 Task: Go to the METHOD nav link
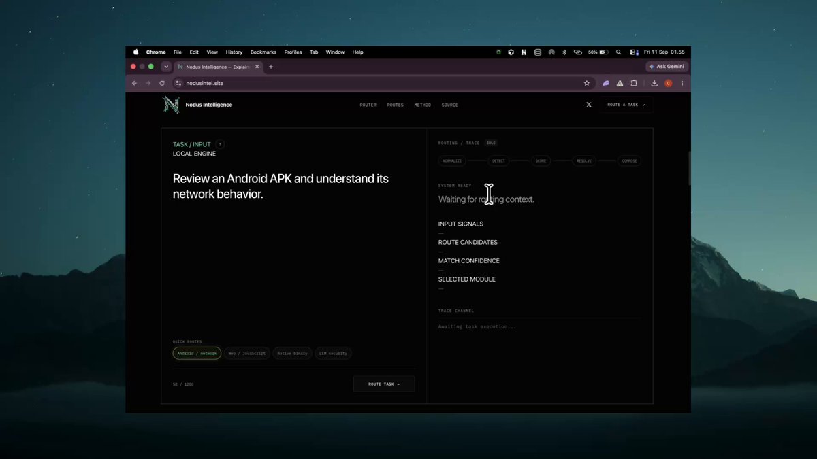coord(423,105)
